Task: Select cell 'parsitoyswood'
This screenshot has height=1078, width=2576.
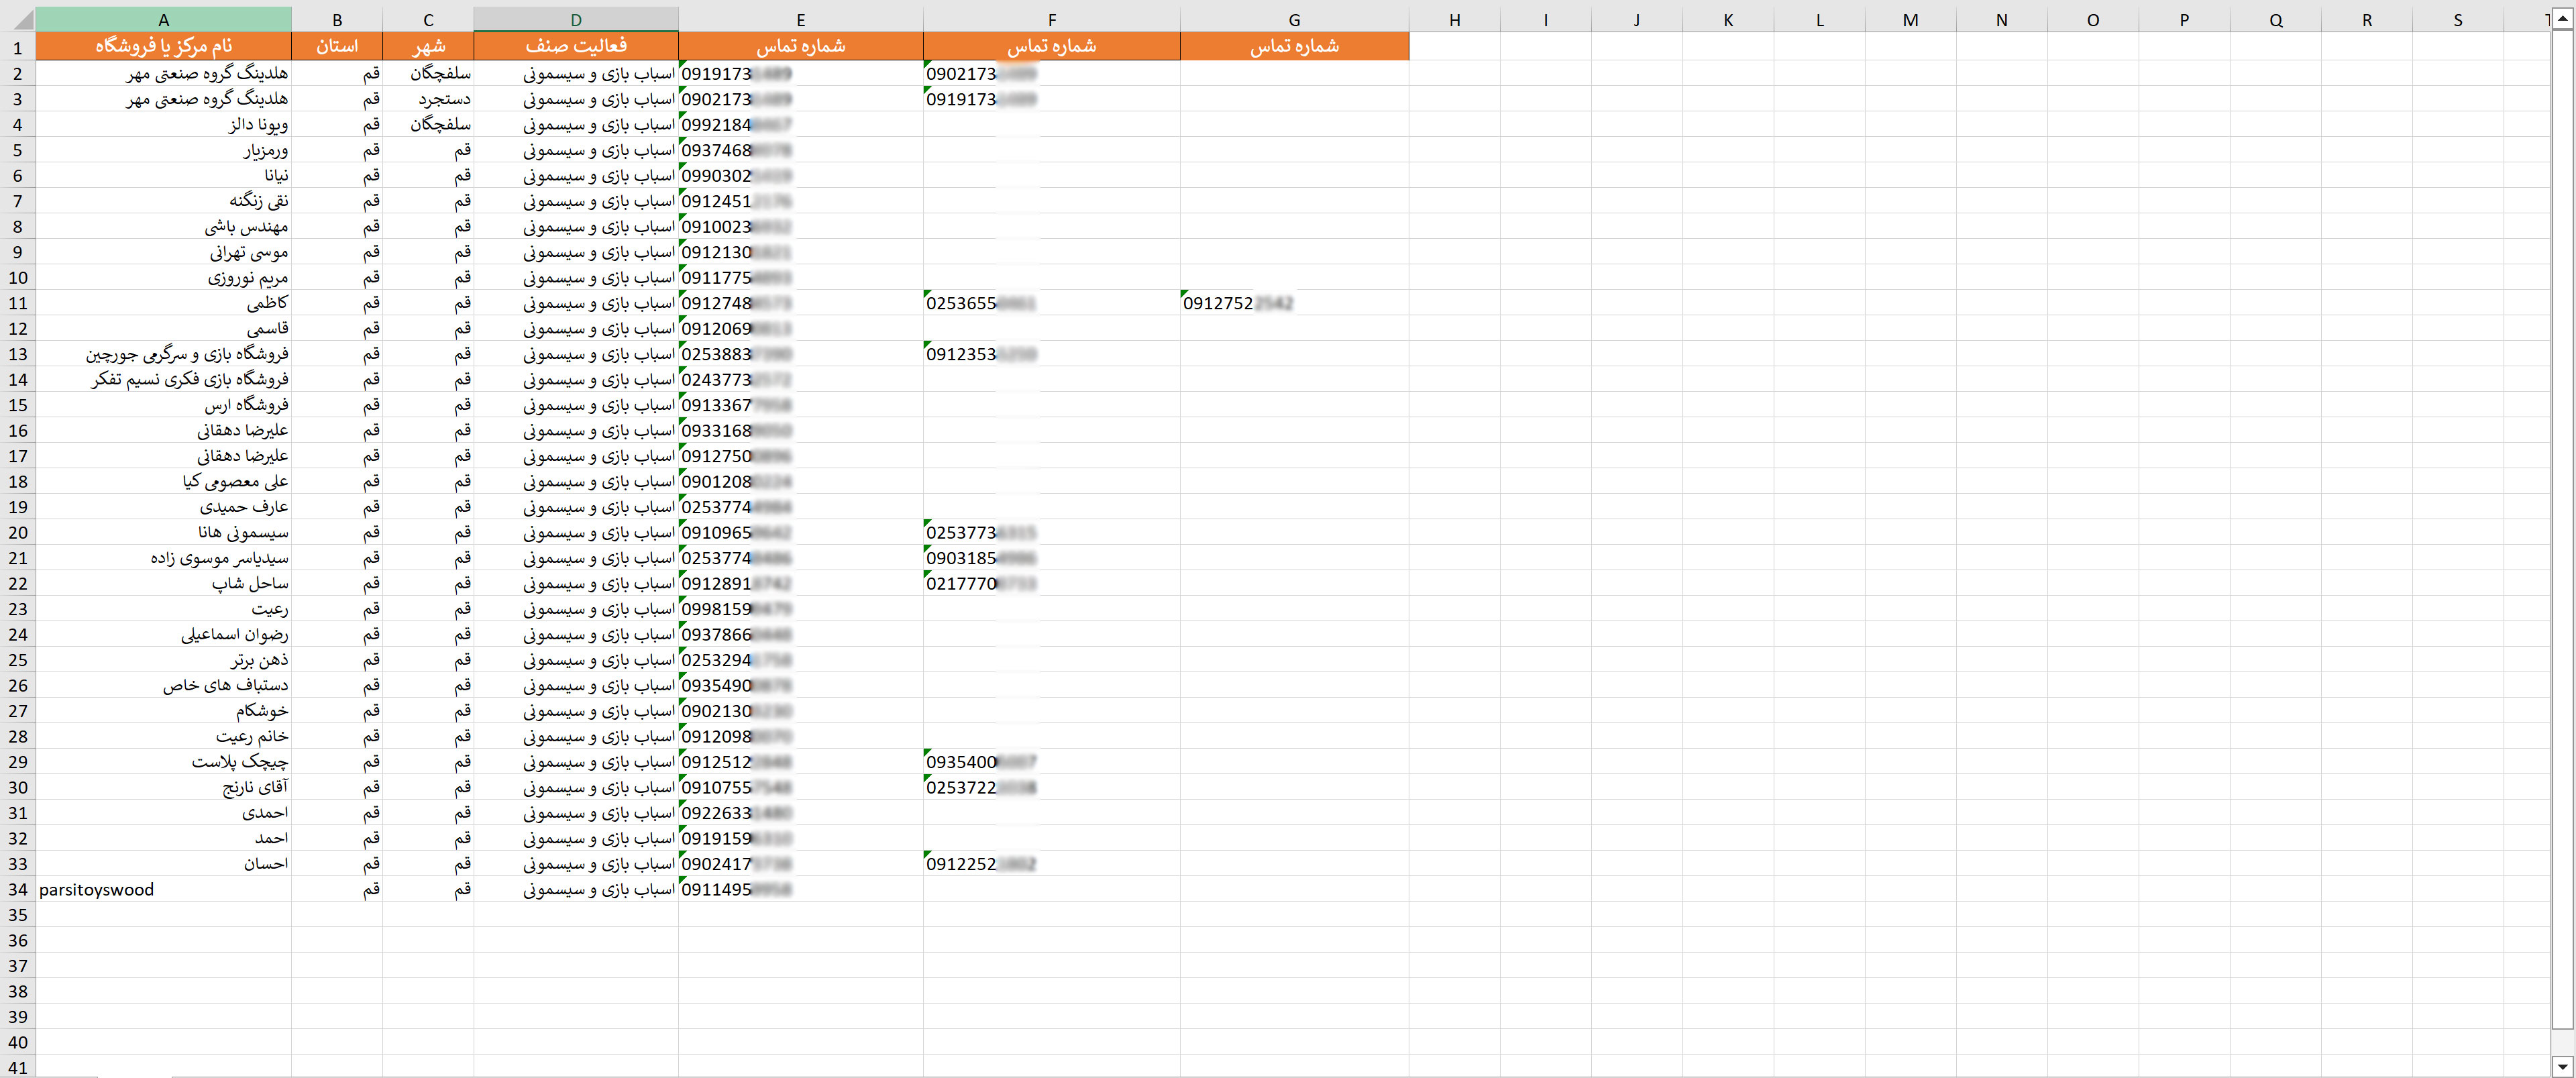Action: [163, 889]
